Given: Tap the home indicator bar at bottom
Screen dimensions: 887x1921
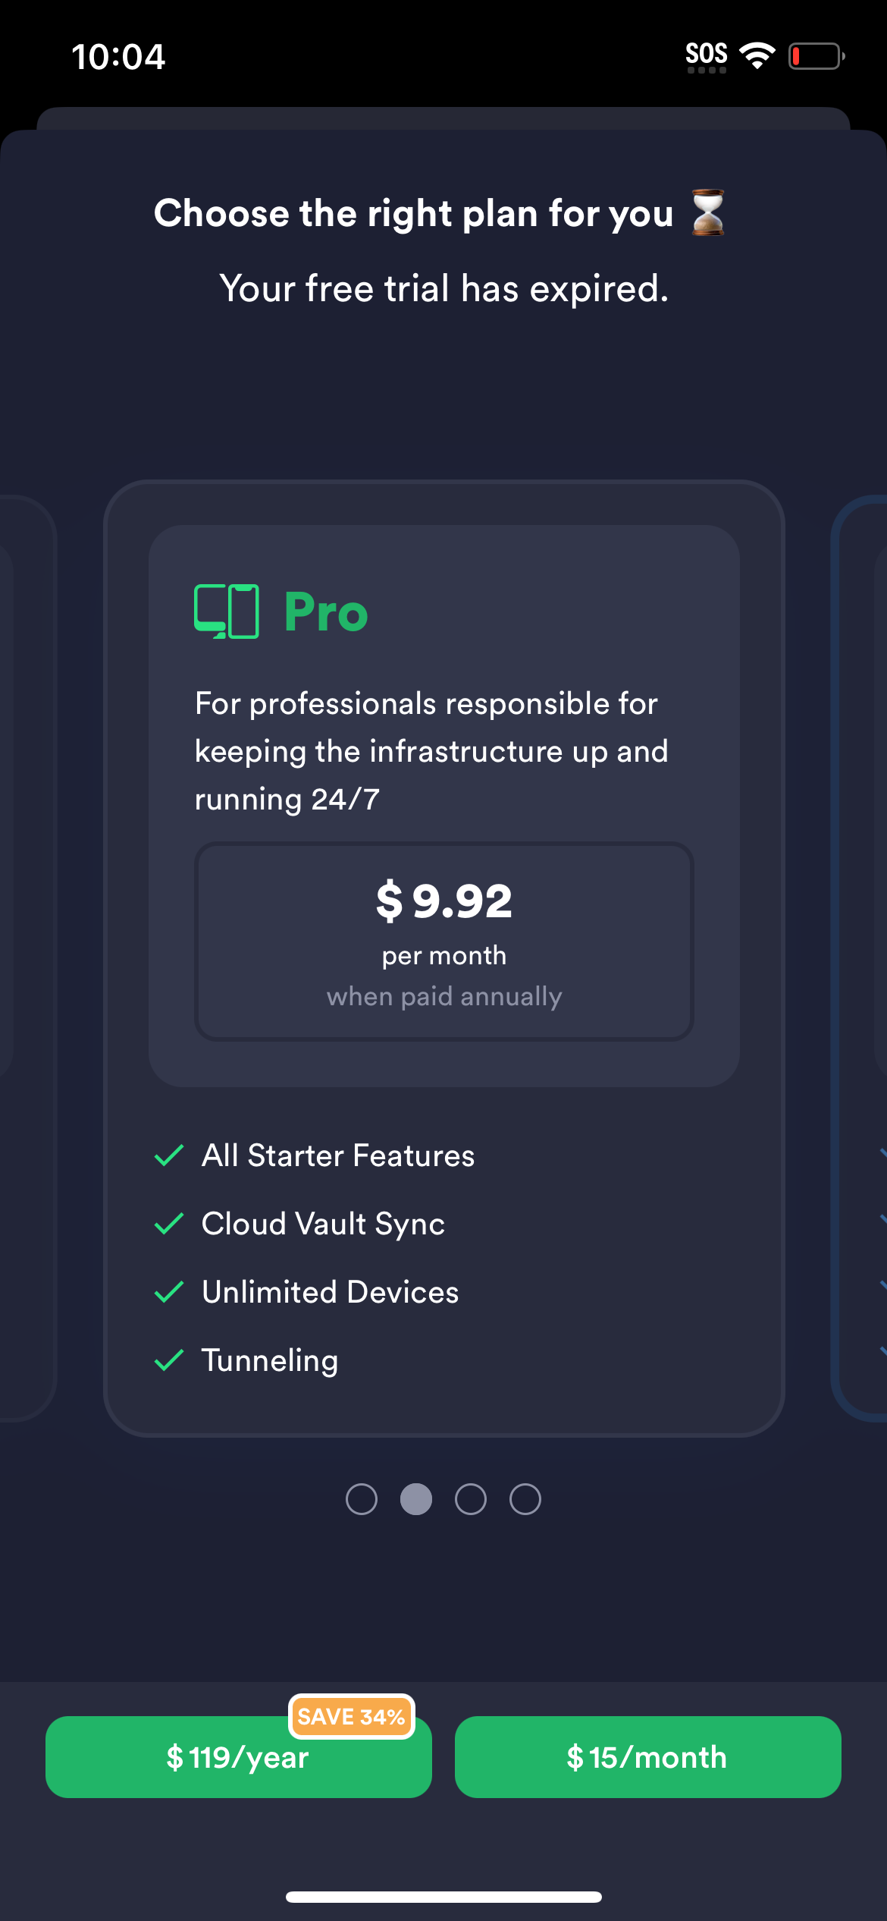Looking at the screenshot, I should point(443,1897).
